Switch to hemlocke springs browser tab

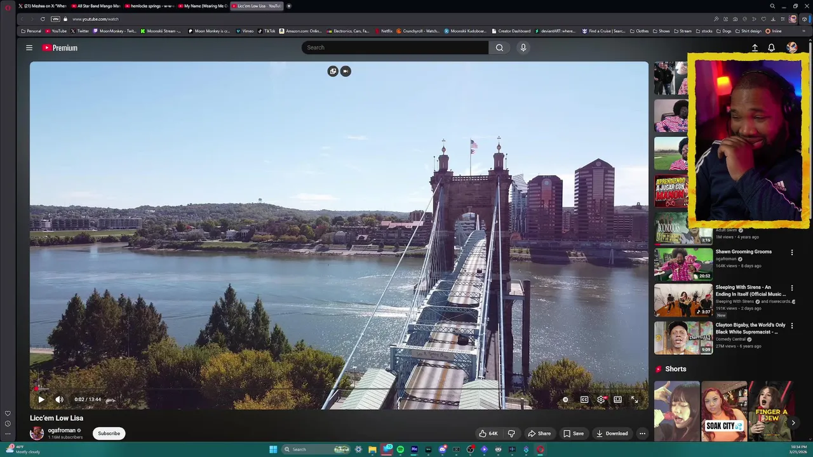[x=149, y=6]
